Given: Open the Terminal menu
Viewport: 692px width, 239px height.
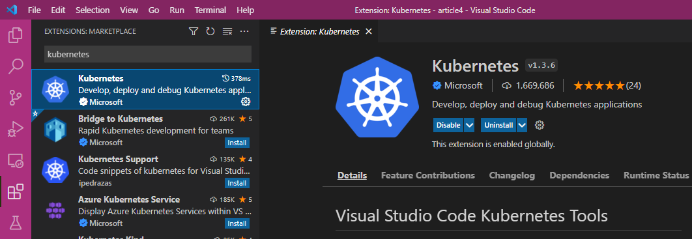Looking at the screenshot, I should (210, 10).
